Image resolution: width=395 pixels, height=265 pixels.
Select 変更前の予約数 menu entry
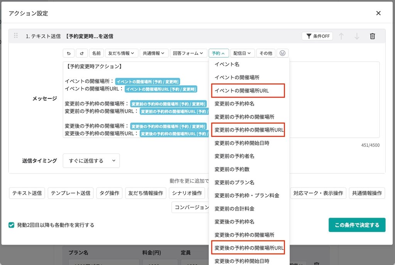pos(249,169)
